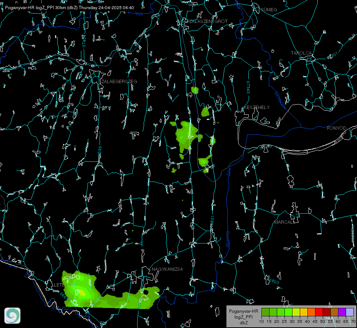Click the road number label 07343
Viewport: 357px width, 328px height.
(x=248, y=87)
